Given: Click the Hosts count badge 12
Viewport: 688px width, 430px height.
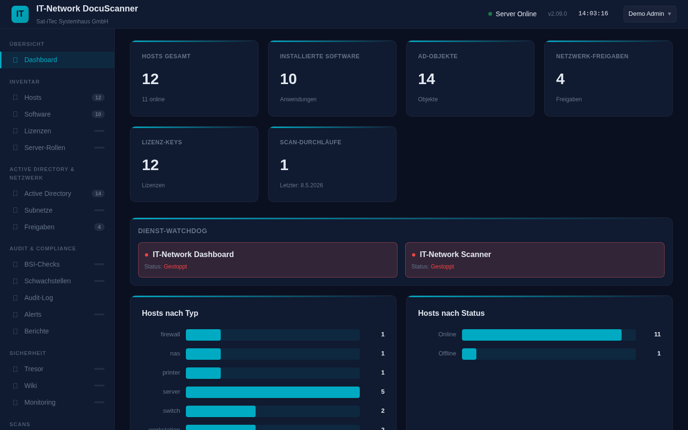Looking at the screenshot, I should point(98,97).
